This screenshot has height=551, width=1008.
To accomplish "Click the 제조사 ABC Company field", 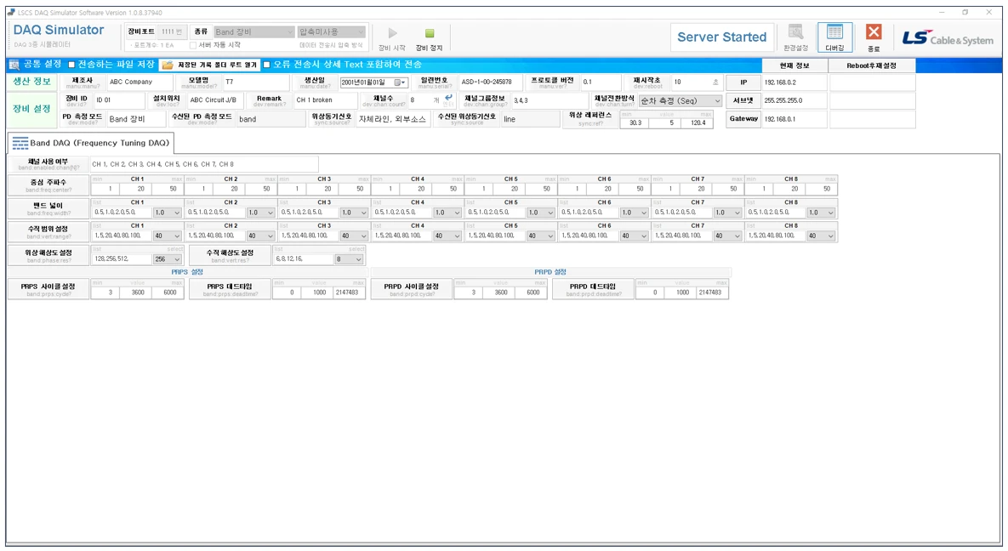I will (140, 82).
